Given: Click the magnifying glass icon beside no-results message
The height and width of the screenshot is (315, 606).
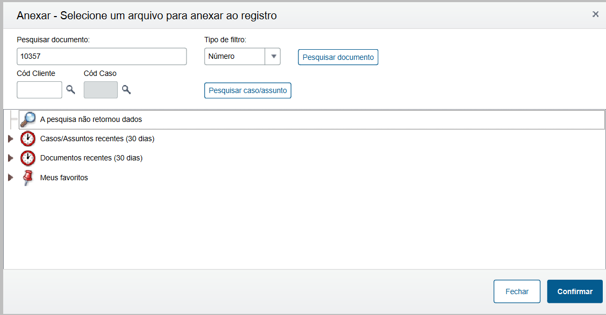Looking at the screenshot, I should (x=27, y=119).
